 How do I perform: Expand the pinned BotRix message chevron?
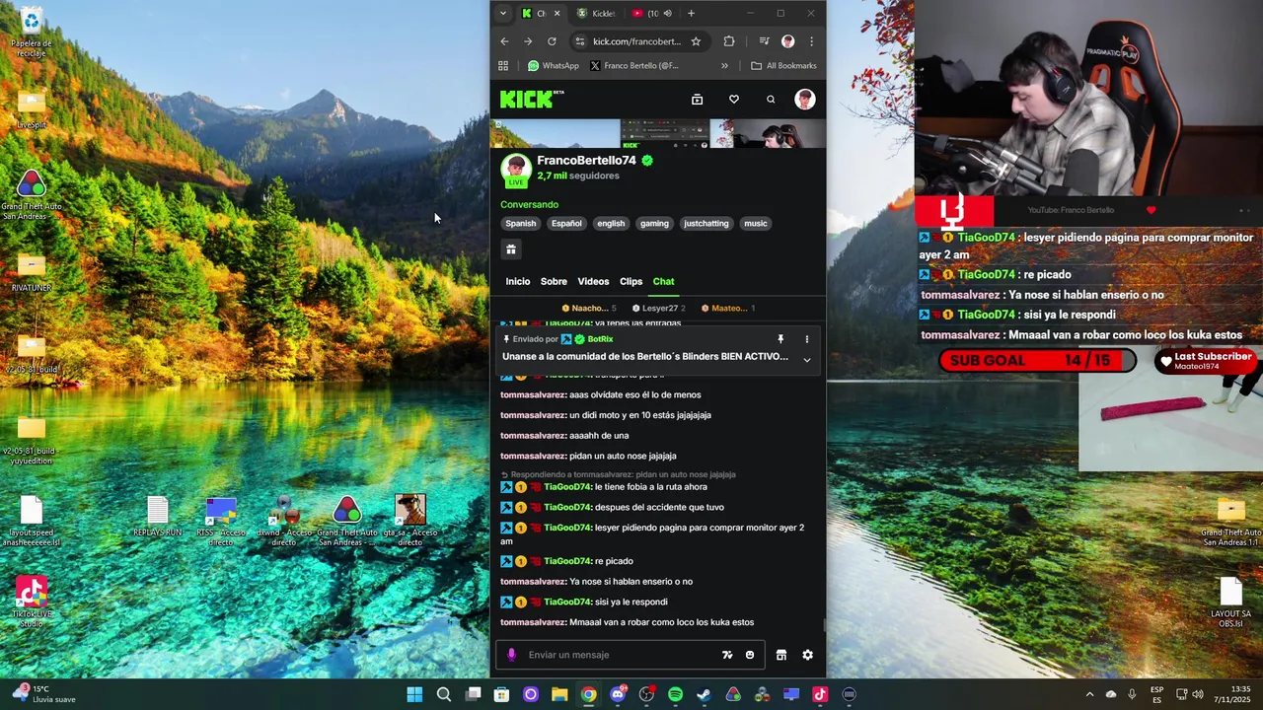806,360
